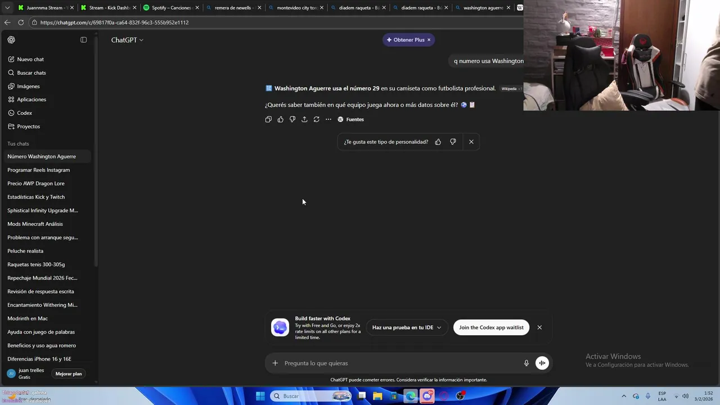Open the Wikipedia source citation chip
Screen dimensions: 720x405
511,89
